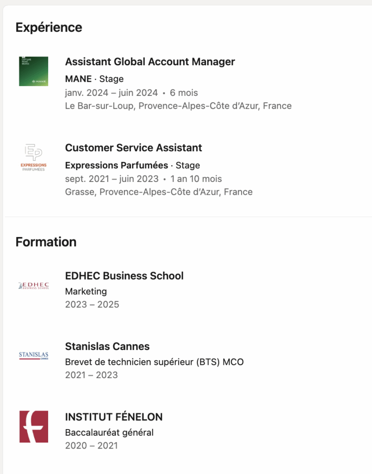
Task: Click the Expressions Parfumées company logo
Action: point(33,158)
